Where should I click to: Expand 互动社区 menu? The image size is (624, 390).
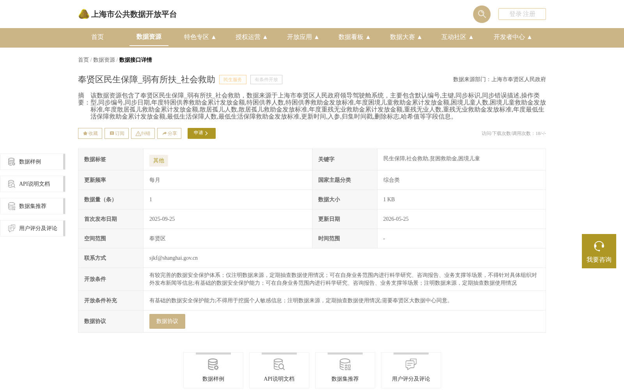pyautogui.click(x=457, y=37)
